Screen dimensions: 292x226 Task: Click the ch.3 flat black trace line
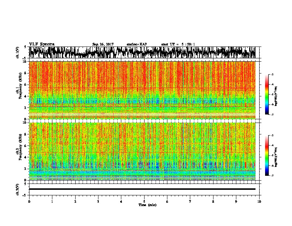142,189
